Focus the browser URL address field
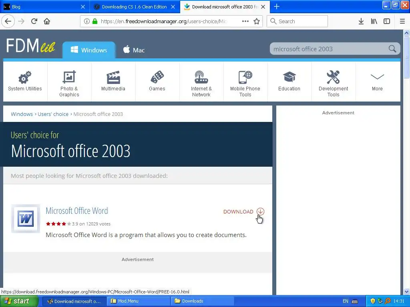Screen dimensions: 410x307 pyautogui.click(x=164, y=21)
